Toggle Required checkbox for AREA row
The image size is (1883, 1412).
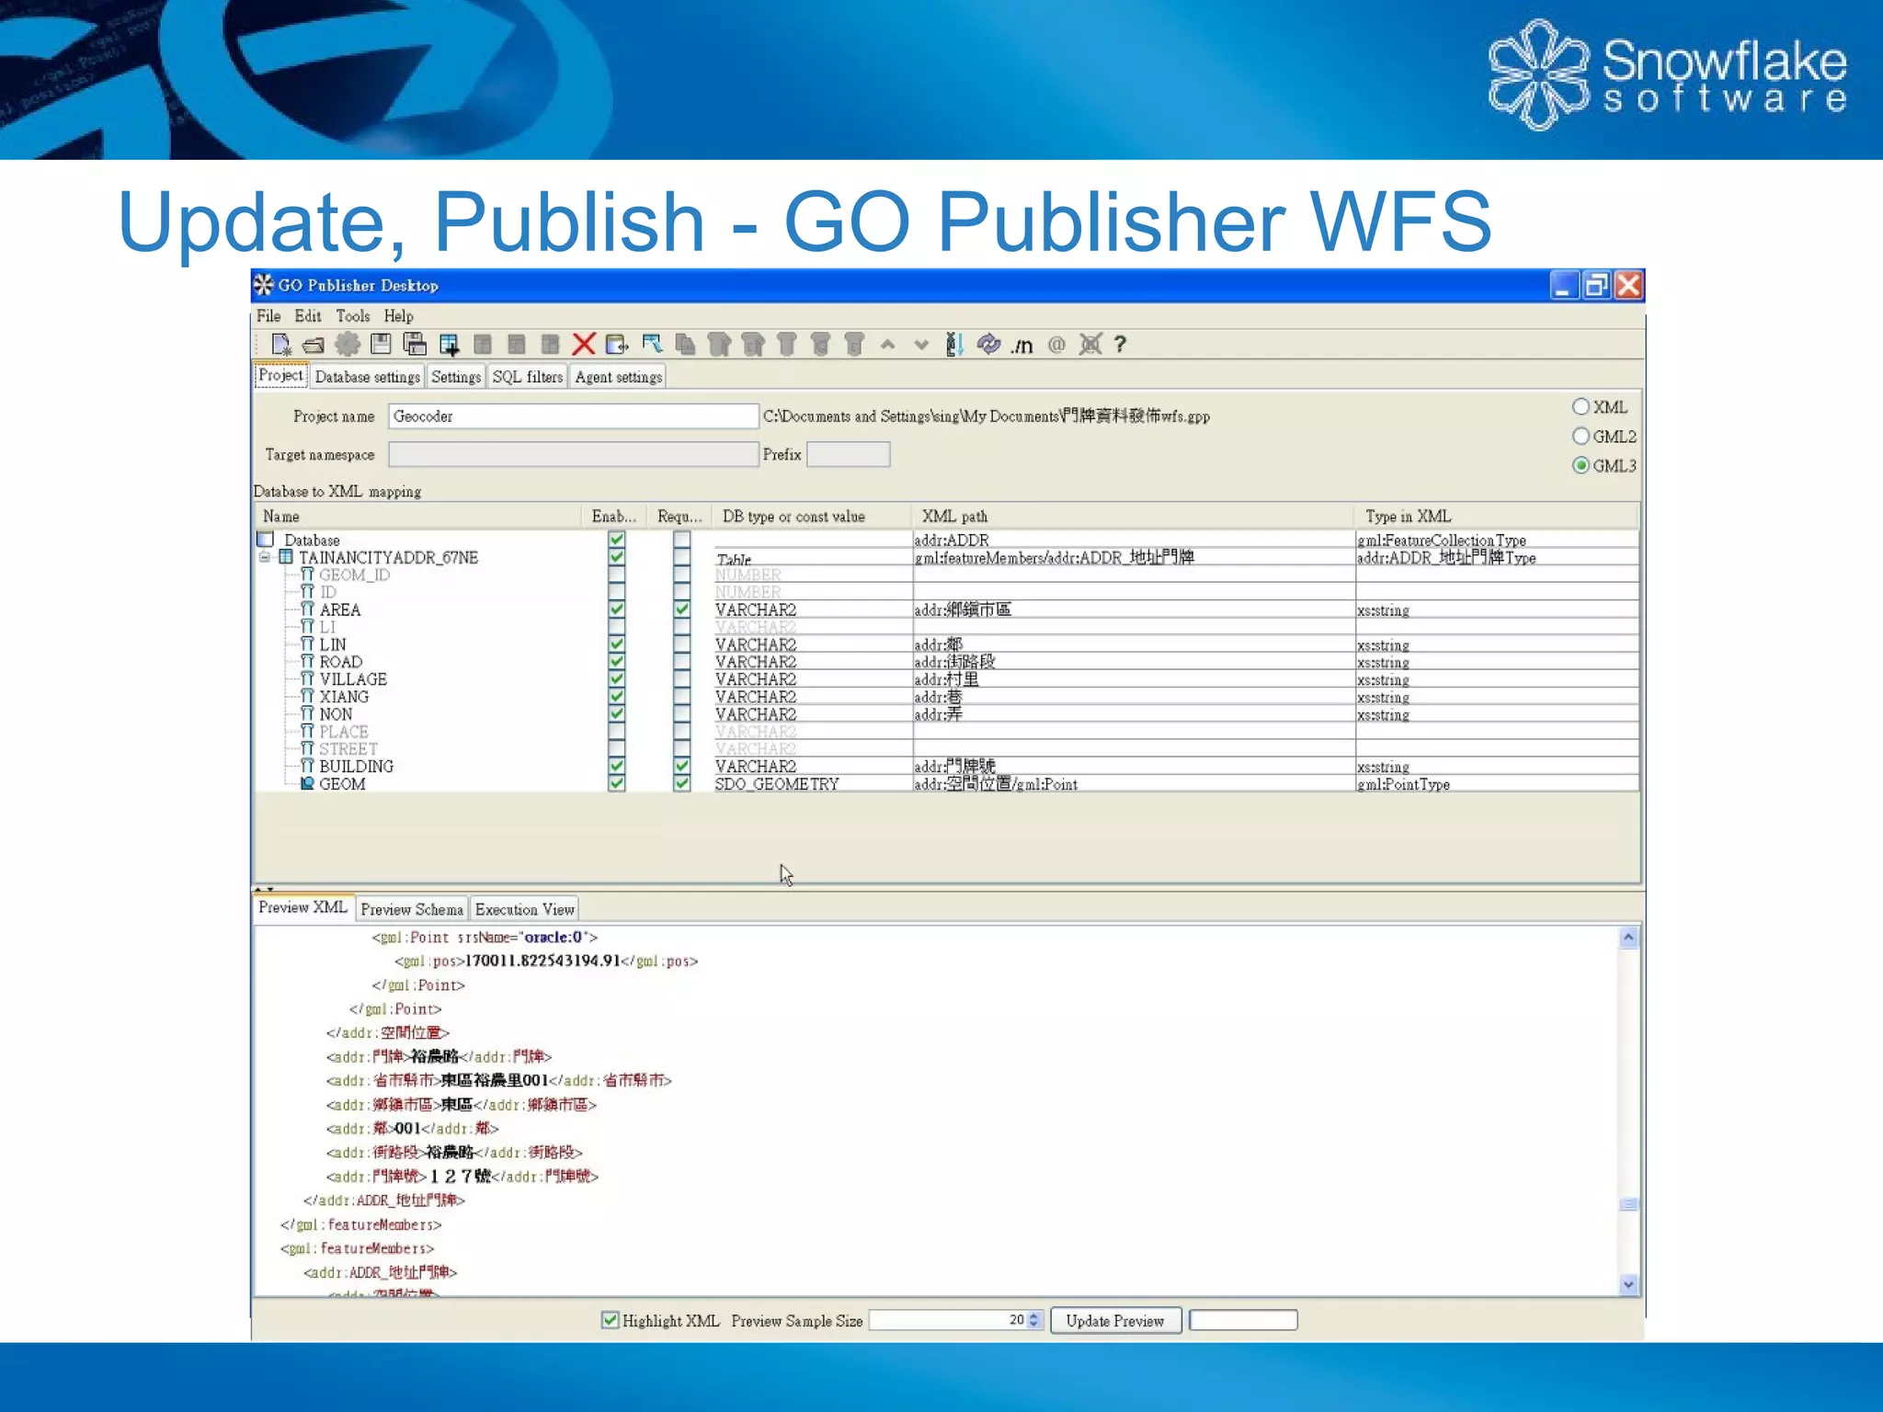(681, 609)
